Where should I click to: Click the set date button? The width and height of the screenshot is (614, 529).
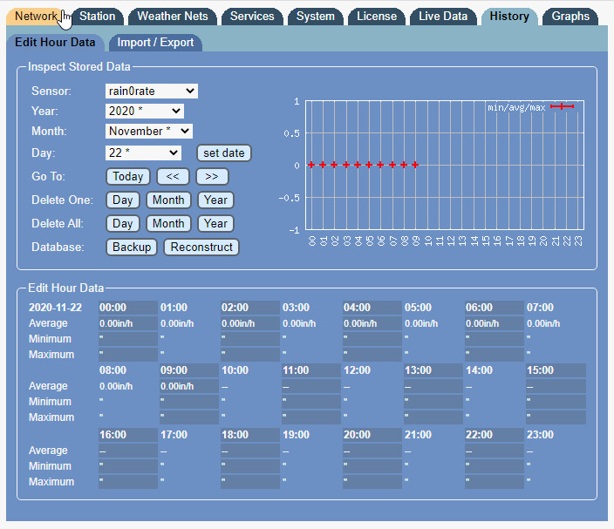[x=223, y=153]
